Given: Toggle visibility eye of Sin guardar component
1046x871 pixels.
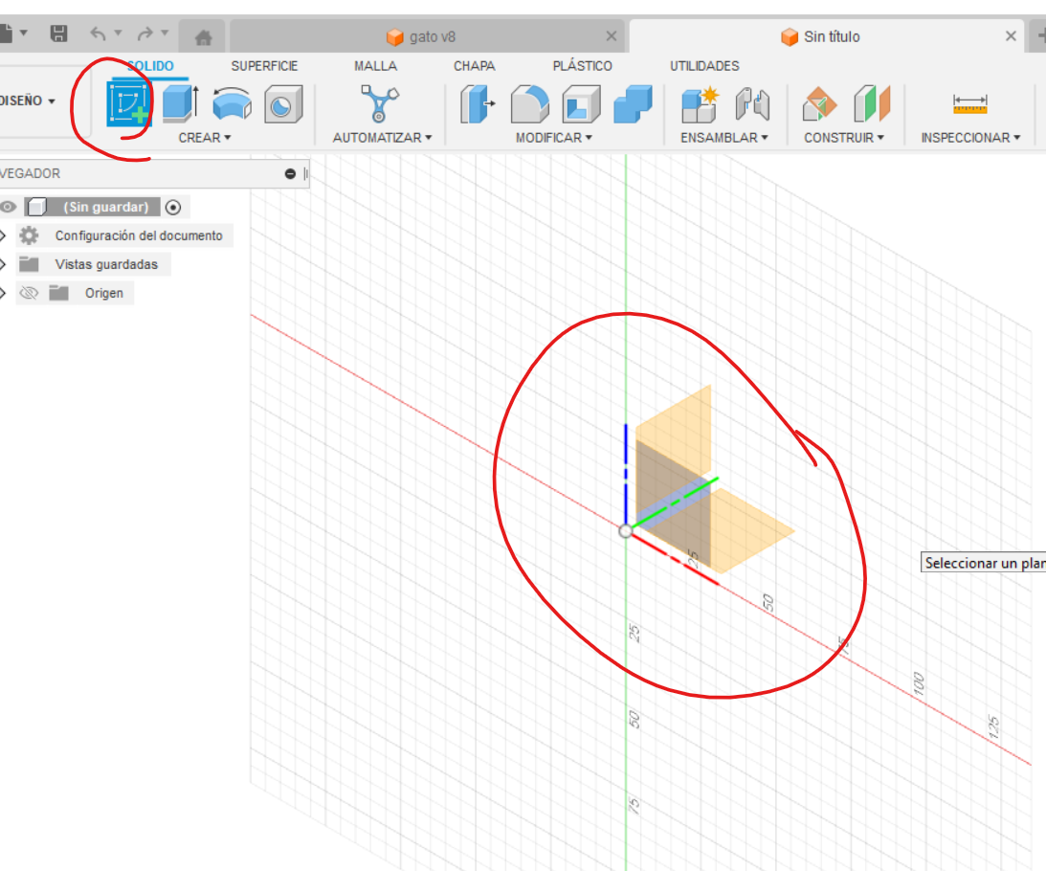Looking at the screenshot, I should 8,207.
